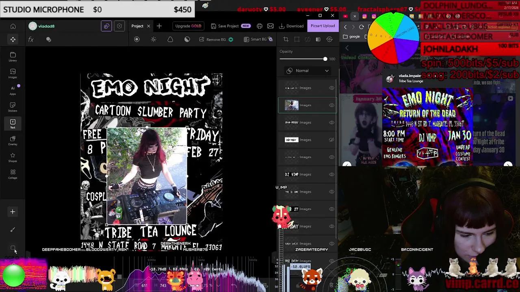Hide the FRIDAY Images layer
Viewport: 520px width, 292px height.
(331, 226)
